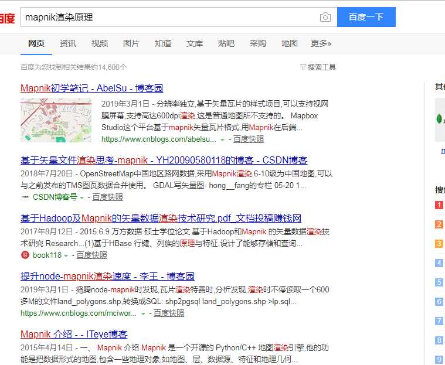Click hot search rank badge 1
Screen dimensions: 445x365
(x=439, y=204)
